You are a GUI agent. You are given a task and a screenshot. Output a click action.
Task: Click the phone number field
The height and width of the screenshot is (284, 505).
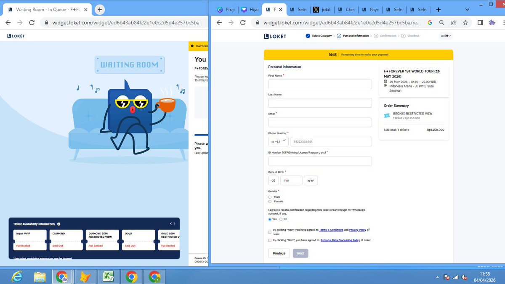tap(331, 141)
